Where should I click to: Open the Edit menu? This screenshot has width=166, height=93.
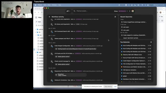45,5
